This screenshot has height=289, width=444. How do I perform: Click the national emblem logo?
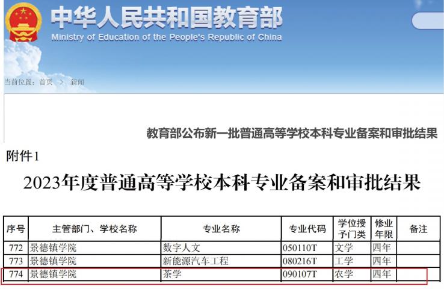tap(23, 23)
